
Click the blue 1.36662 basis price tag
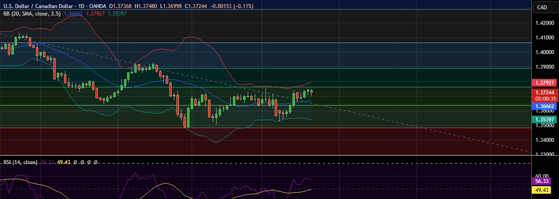pyautogui.click(x=545, y=106)
